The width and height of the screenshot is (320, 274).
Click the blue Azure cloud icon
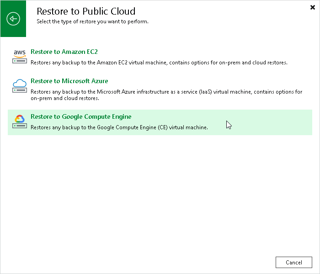pos(20,83)
